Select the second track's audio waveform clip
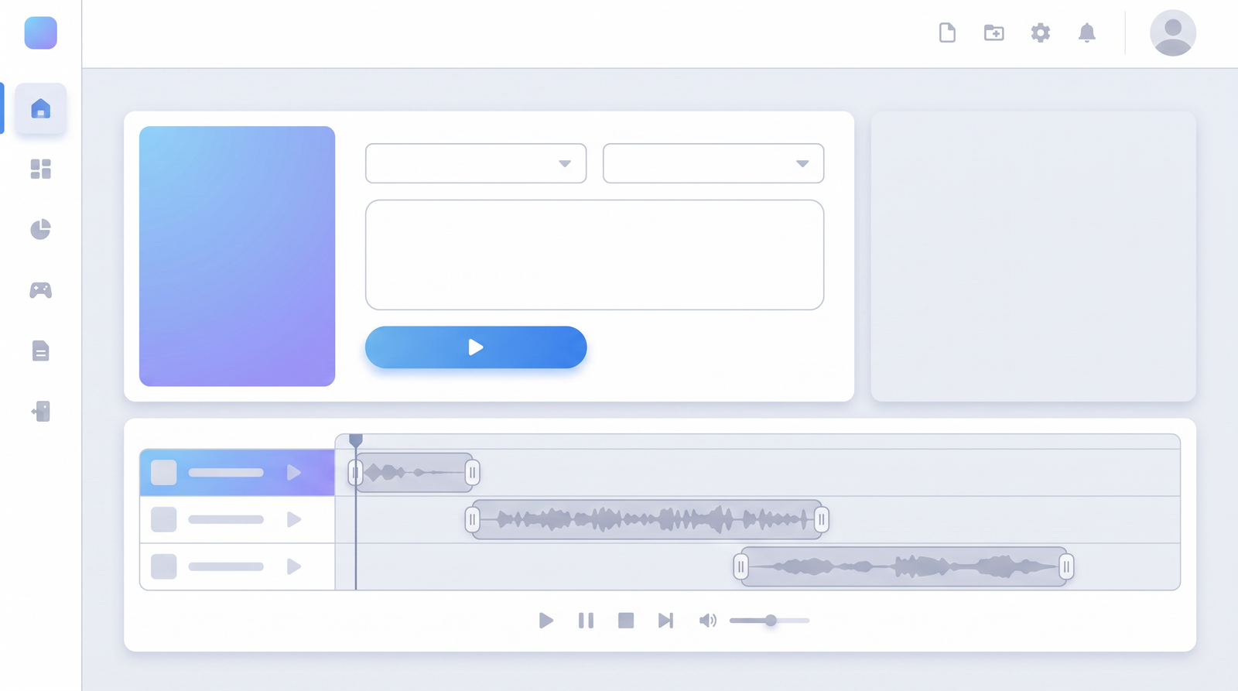 pos(647,519)
